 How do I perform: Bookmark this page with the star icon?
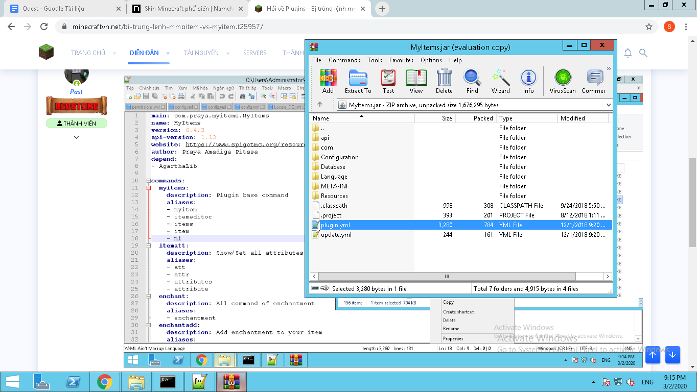(x=649, y=27)
